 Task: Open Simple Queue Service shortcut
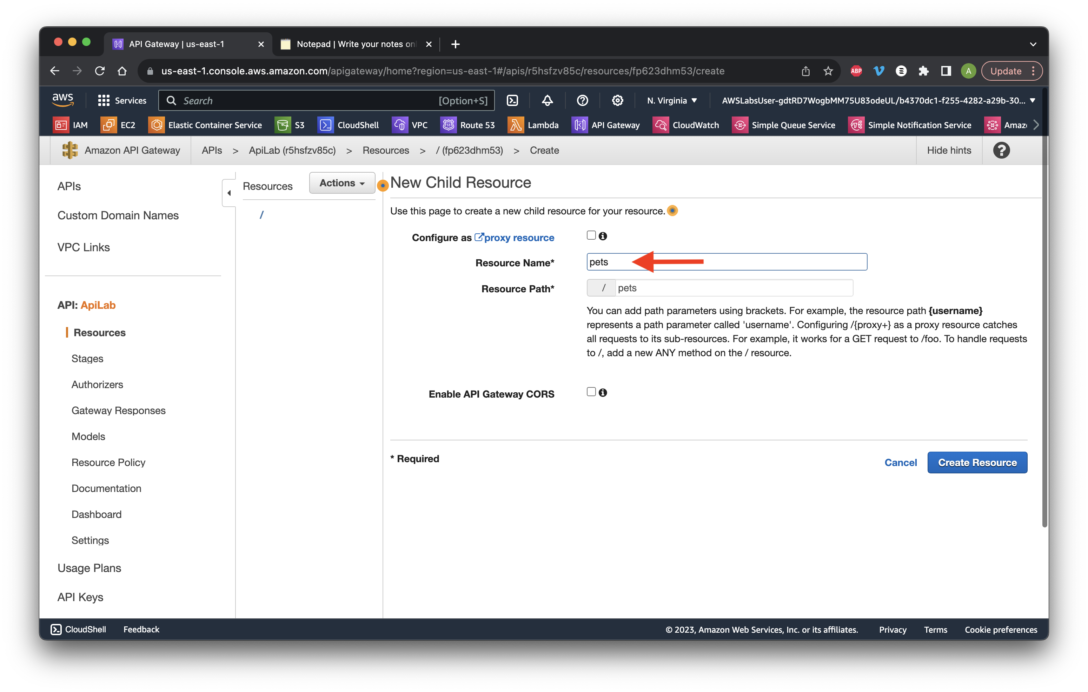[783, 125]
